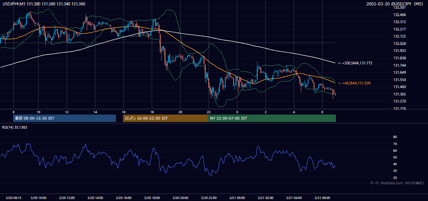This screenshot has width=428, height=201.
Task: Click price axis label 132.122
Action: pyautogui.click(x=399, y=36)
